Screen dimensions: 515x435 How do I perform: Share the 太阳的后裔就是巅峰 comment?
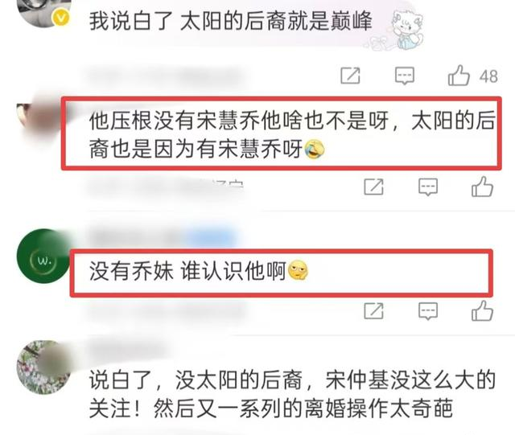pyautogui.click(x=350, y=76)
